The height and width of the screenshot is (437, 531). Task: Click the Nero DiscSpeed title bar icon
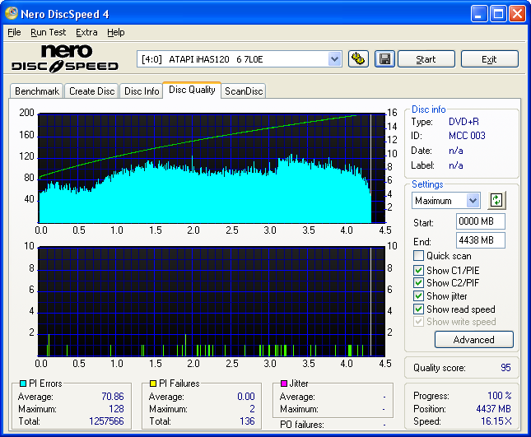[x=11, y=14]
